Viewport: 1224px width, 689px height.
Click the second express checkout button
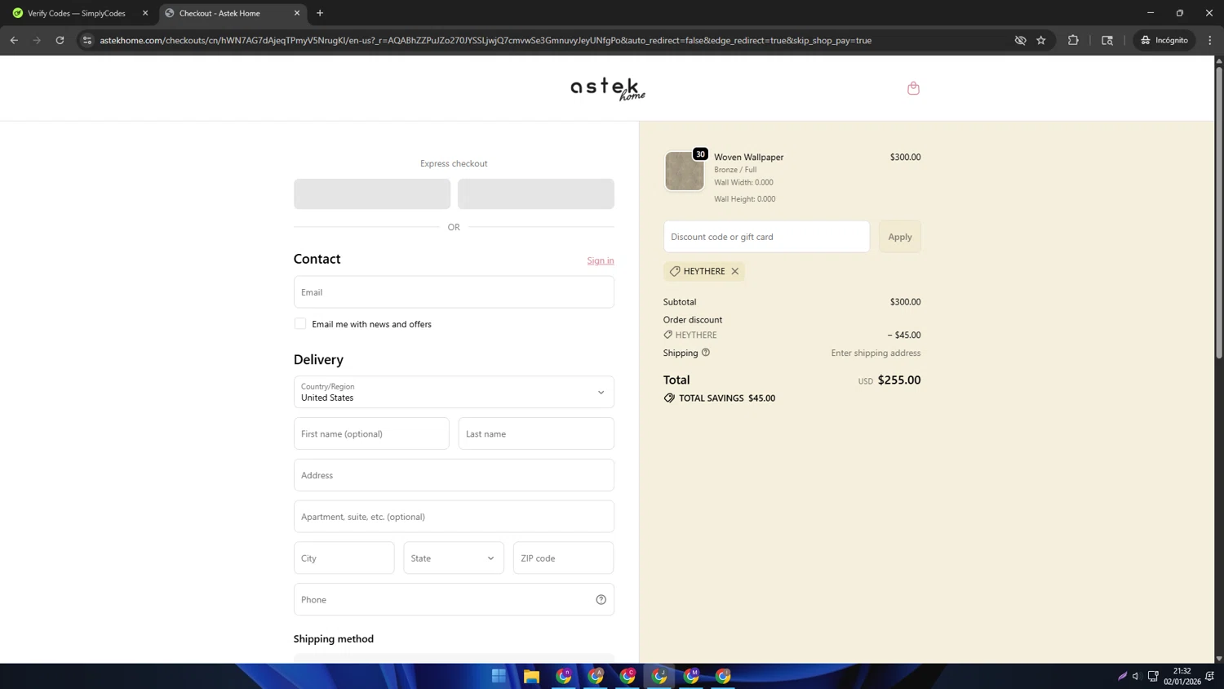pos(536,194)
